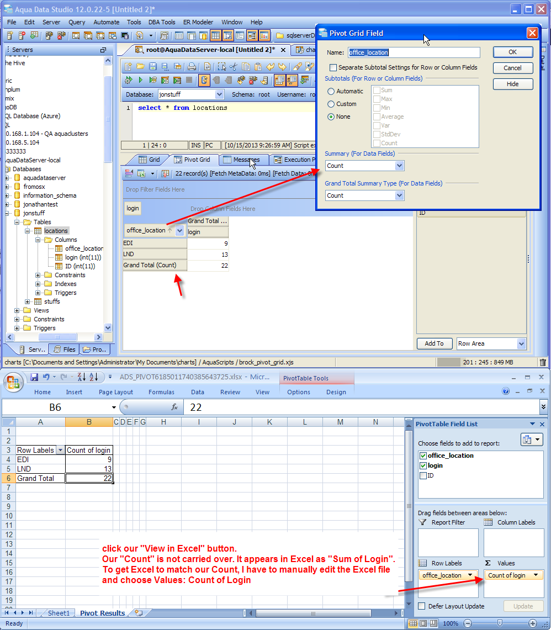Check the ID field in PivotTable Field List
Viewport: 551px width, 630px height.
coord(423,476)
